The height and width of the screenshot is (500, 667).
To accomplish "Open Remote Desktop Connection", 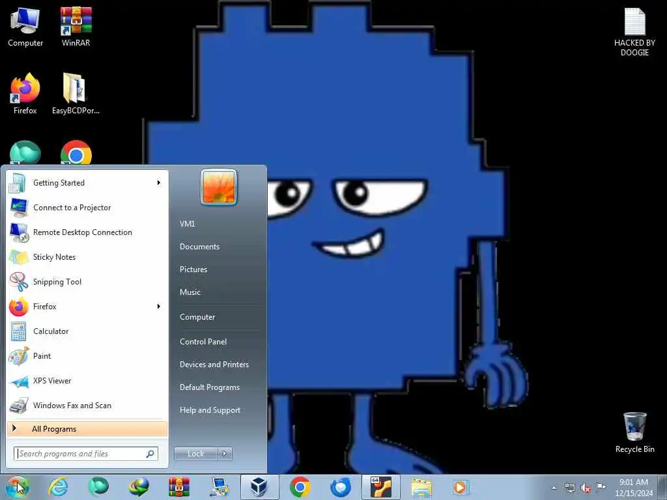I will [x=87, y=232].
